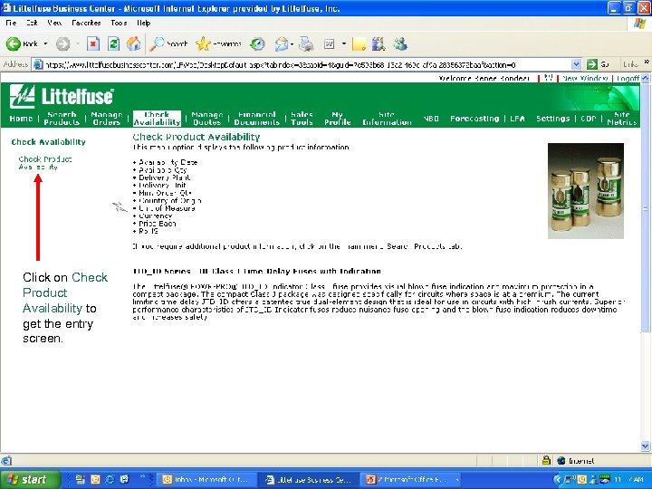Image resolution: width=652 pixels, height=489 pixels.
Task: Open the Mail icon dropdown arrow
Action: (292, 43)
